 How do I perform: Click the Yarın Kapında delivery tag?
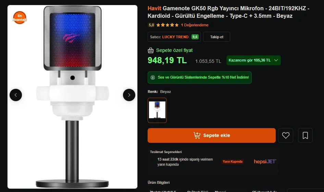[233, 162]
